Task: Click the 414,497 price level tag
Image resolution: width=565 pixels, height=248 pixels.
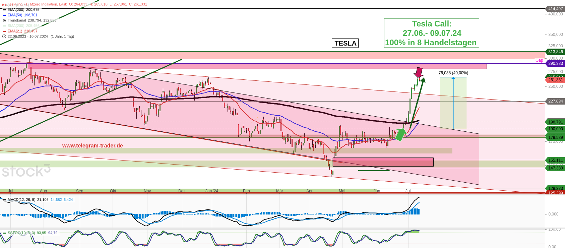Action: [555, 9]
